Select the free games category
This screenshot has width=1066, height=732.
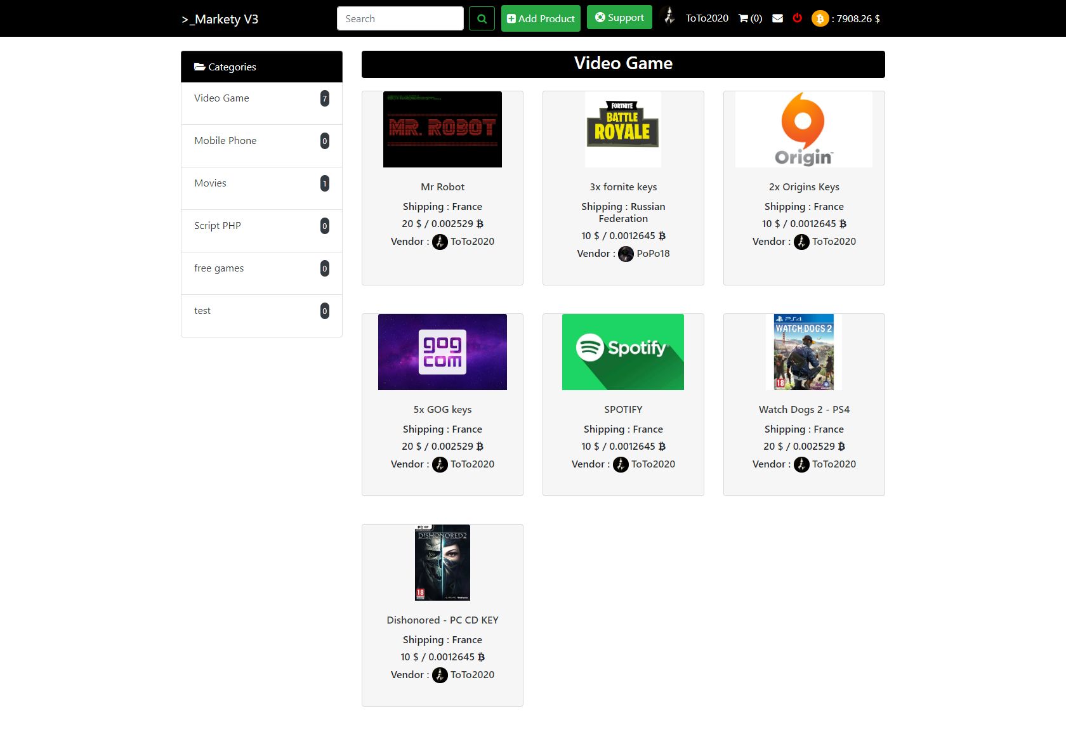click(x=261, y=273)
